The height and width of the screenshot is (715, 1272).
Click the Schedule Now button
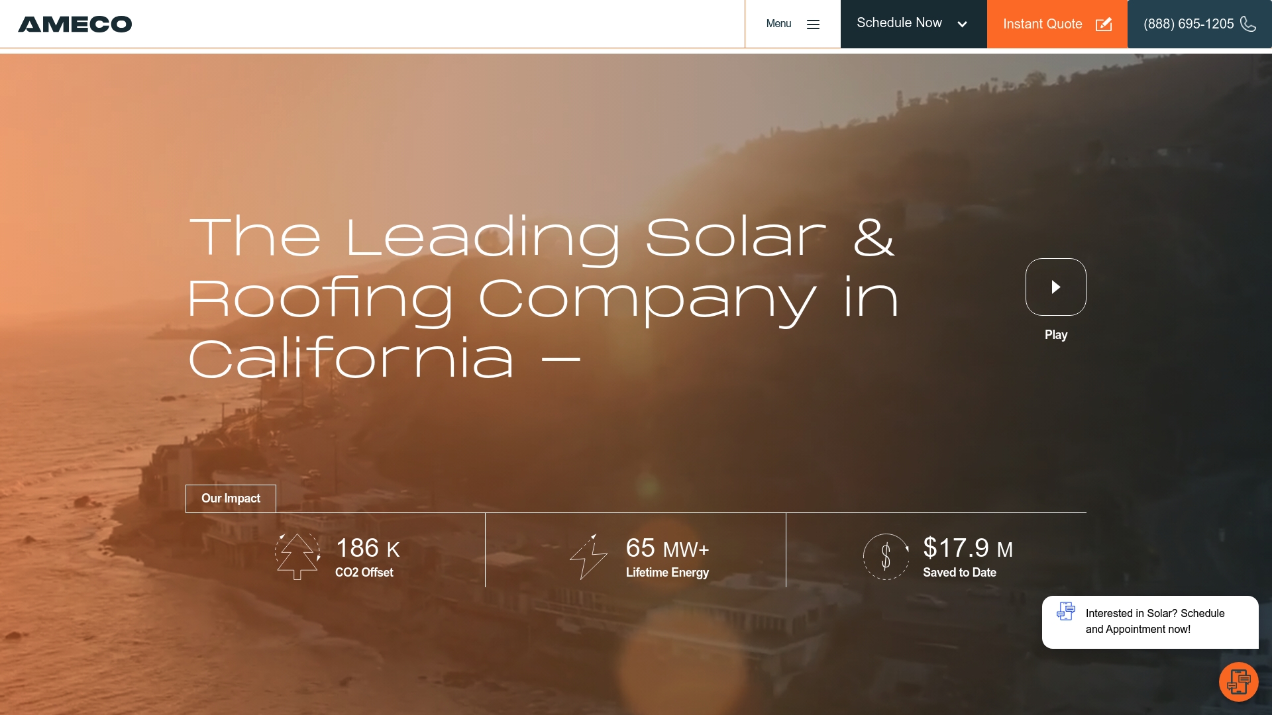(x=899, y=24)
